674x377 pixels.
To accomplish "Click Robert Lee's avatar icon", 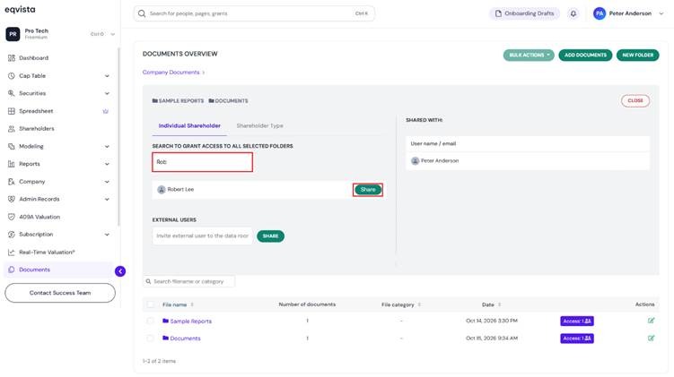I will tap(162, 190).
